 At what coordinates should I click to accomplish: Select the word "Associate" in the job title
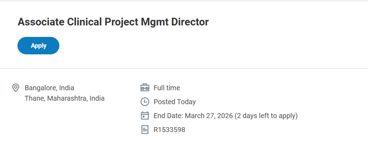click(40, 22)
